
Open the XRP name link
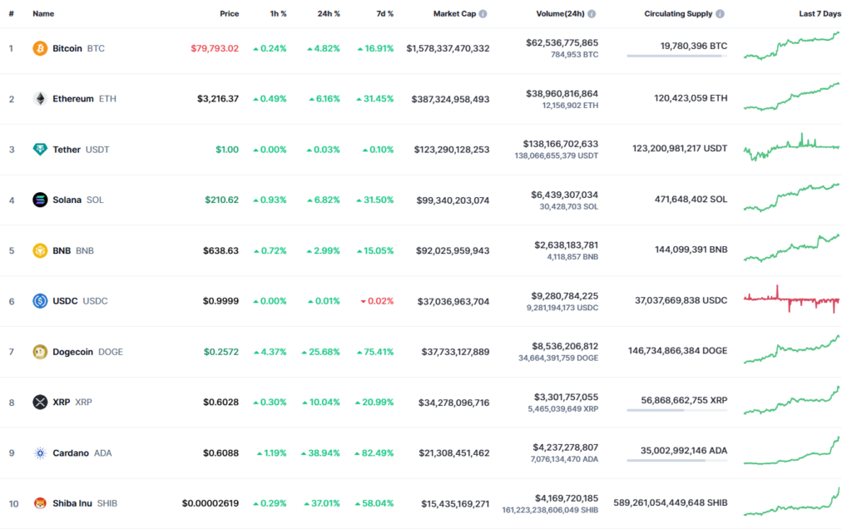tap(62, 403)
